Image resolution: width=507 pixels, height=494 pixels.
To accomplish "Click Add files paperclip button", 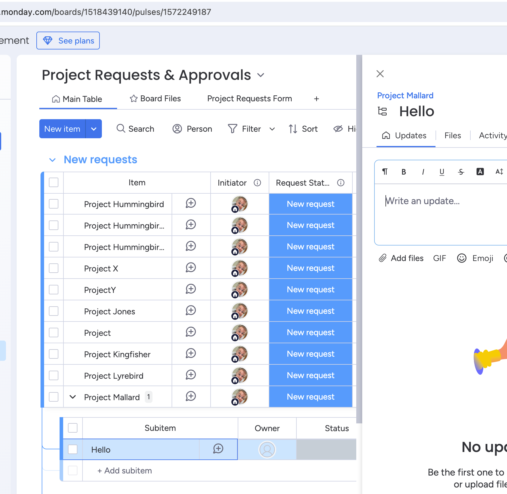I will [x=401, y=258].
